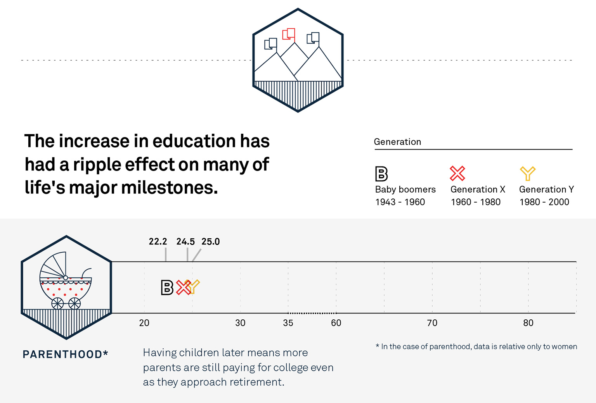Click the Generation legend heading
This screenshot has width=596, height=403.
click(397, 142)
